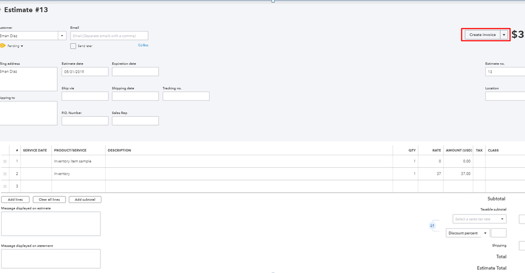
Task: Focus the Sales Rep field
Action: click(x=135, y=120)
